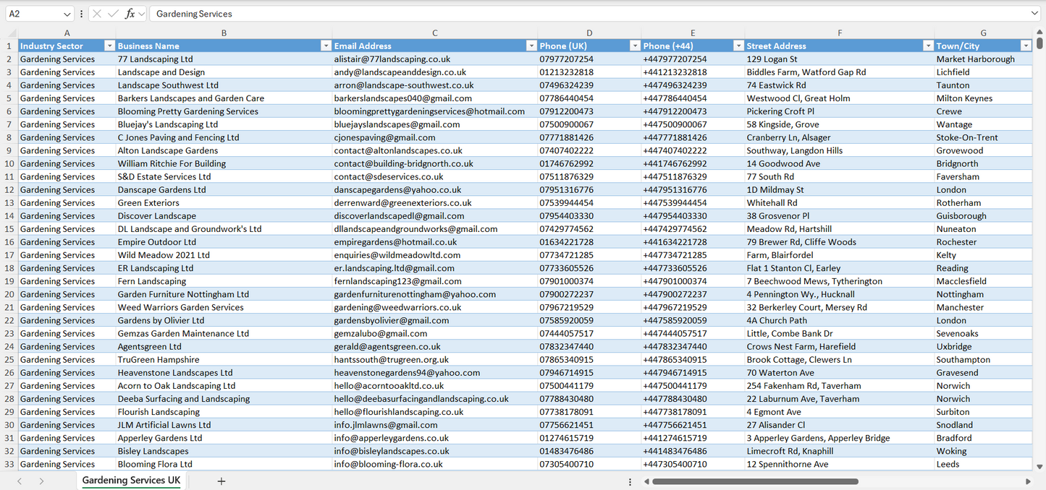Screen dimensions: 1046x490
Task: Select all cells corner triangle
Action: pyautogui.click(x=11, y=33)
